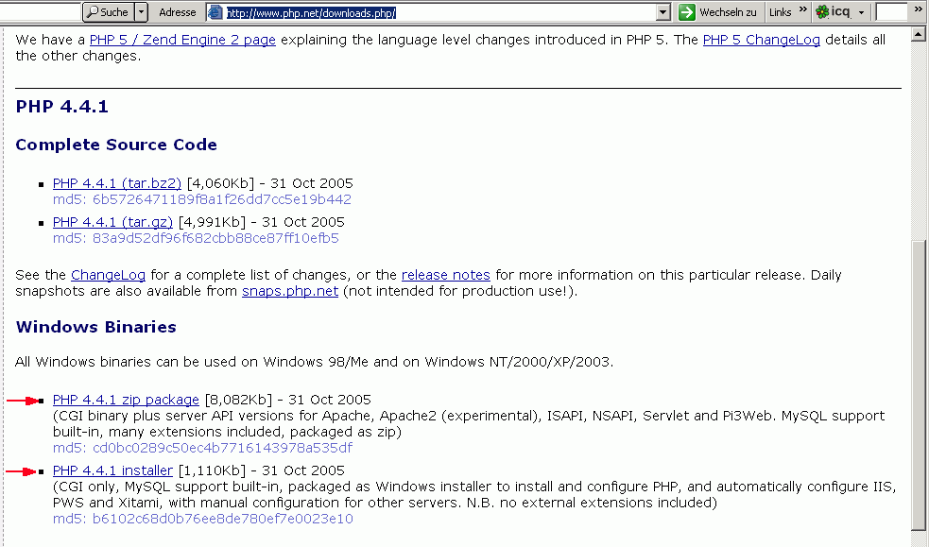Screen dimensions: 929x547
Task: Open the PHP 5 / Zend Engine 2 page link
Action: (182, 40)
